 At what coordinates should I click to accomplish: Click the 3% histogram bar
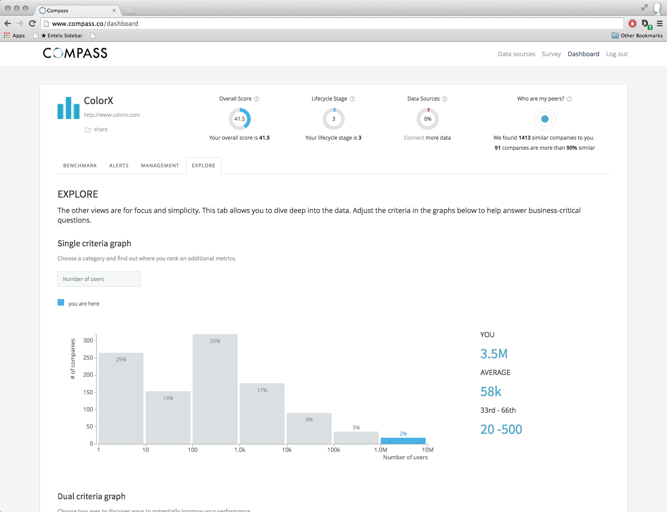tap(356, 438)
